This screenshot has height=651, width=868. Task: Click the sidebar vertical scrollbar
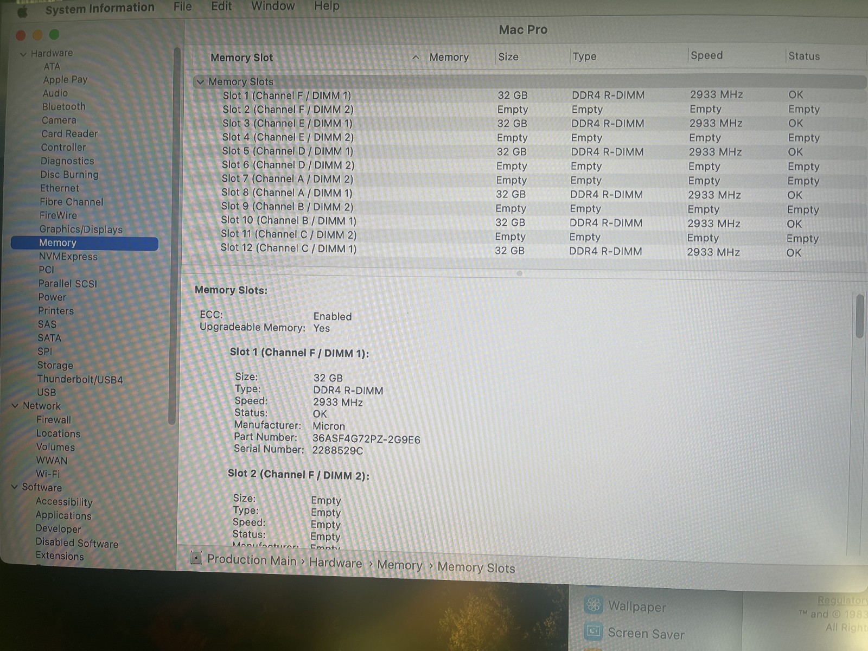click(174, 236)
